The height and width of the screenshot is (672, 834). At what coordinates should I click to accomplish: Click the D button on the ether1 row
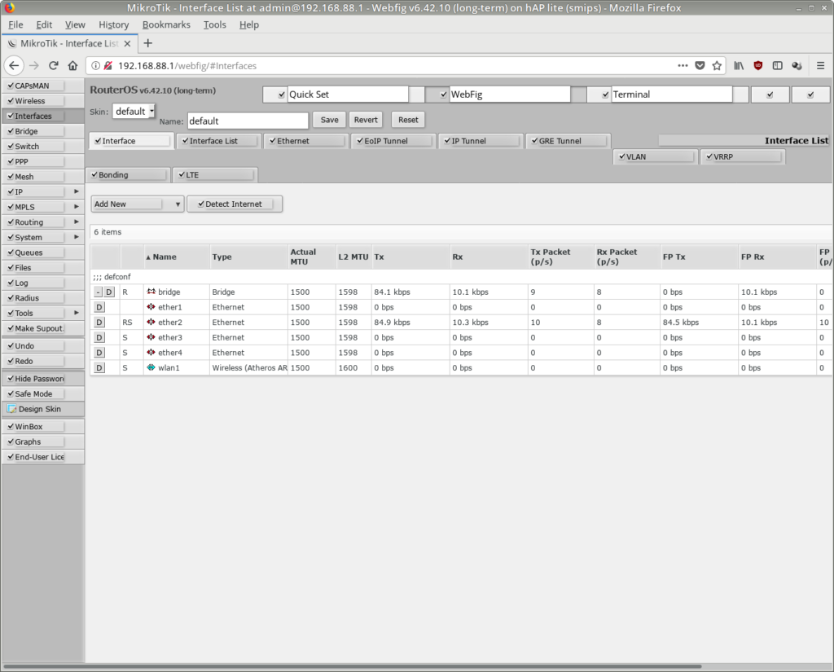coord(99,307)
